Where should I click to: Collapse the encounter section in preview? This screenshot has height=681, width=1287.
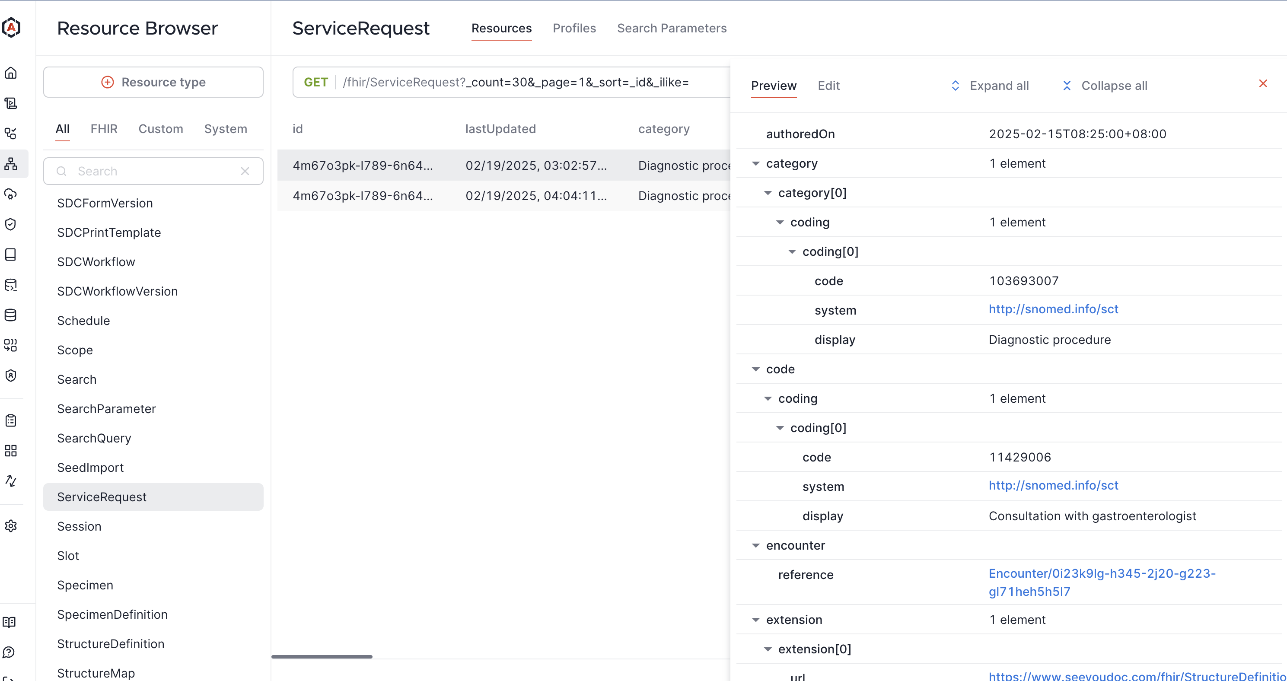(x=755, y=545)
